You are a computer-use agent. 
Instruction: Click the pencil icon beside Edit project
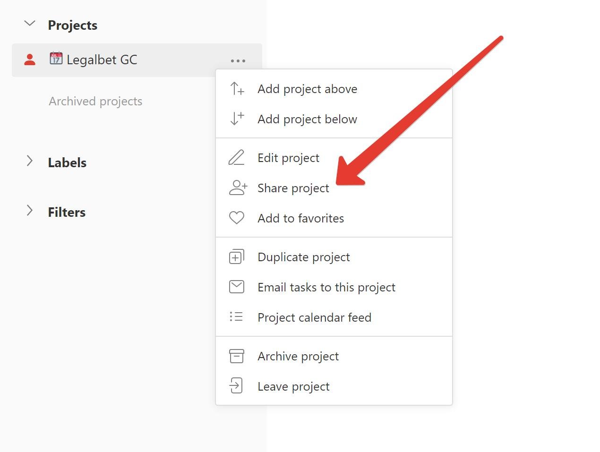tap(237, 158)
